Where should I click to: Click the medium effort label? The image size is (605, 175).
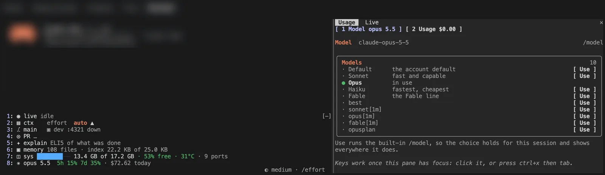(x=281, y=170)
